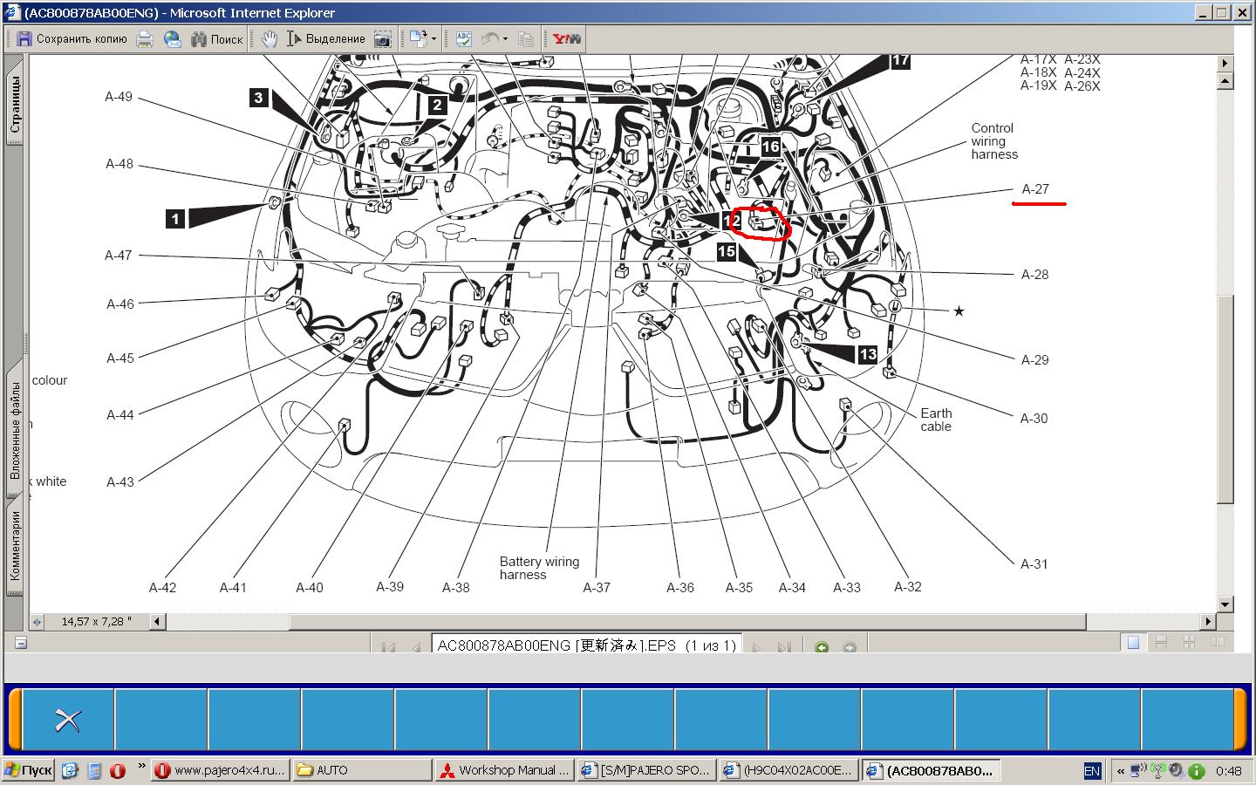Enable single page layout view
This screenshot has height=785, width=1256.
click(x=1133, y=643)
